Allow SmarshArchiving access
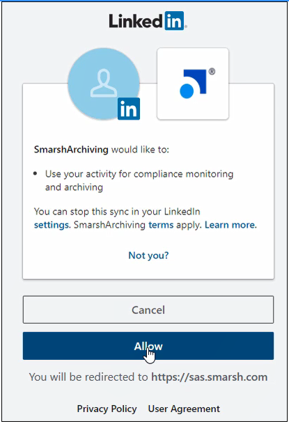 148,346
